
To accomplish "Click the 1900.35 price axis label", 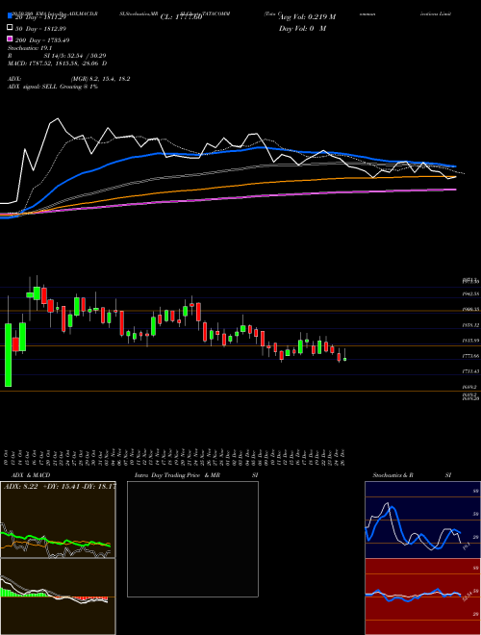I will coord(470,310).
